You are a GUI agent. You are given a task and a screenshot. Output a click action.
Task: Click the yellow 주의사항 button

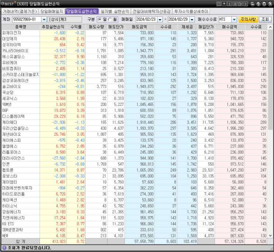[x=248, y=19]
